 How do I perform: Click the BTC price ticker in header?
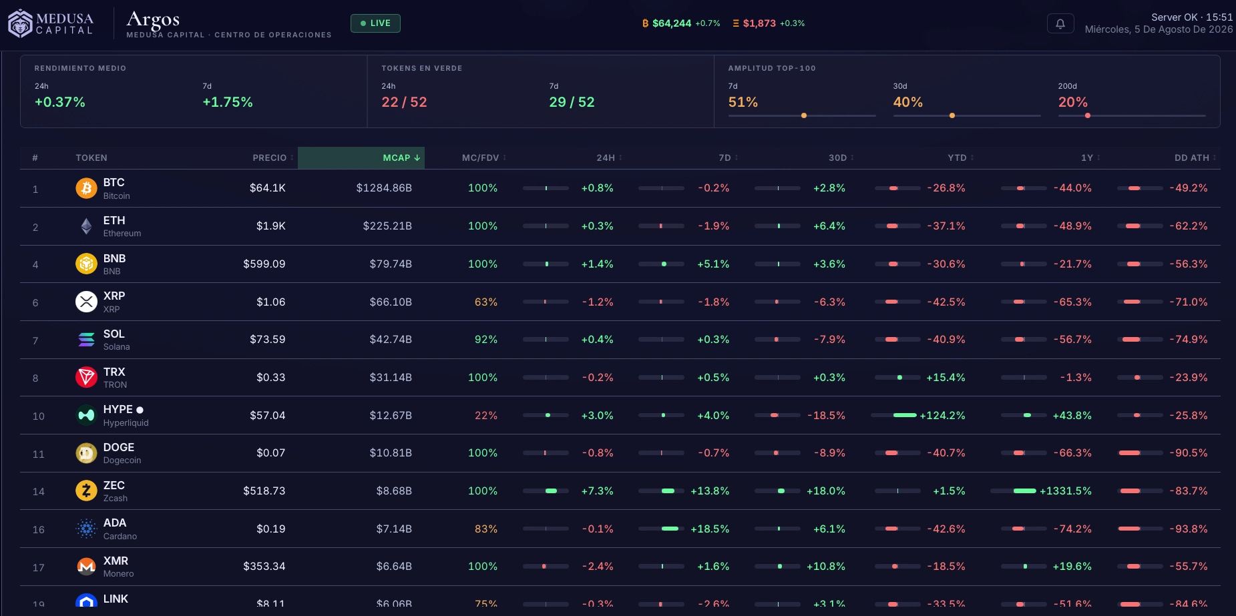pyautogui.click(x=681, y=23)
